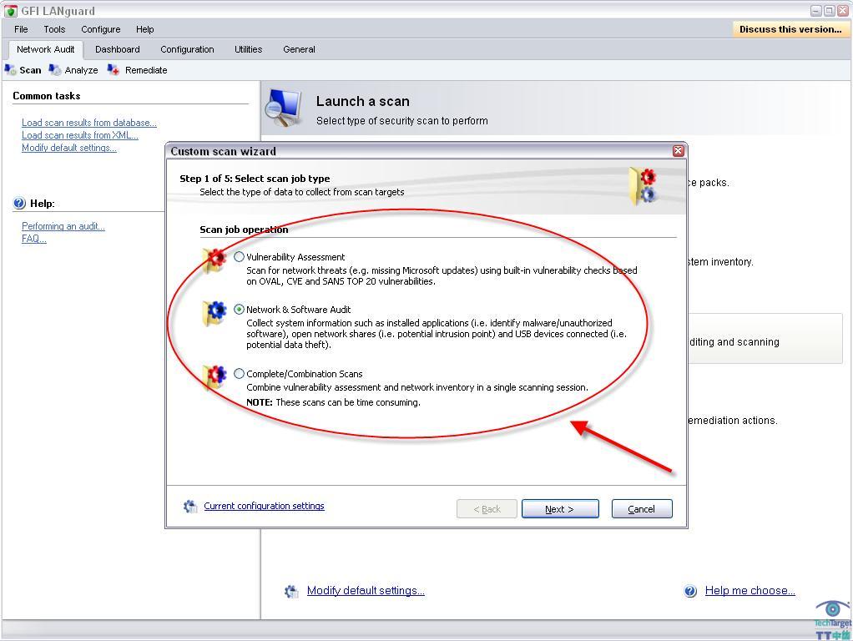Image resolution: width=853 pixels, height=641 pixels.
Task: Select the Network & Software Audit radio button
Action: coord(239,309)
